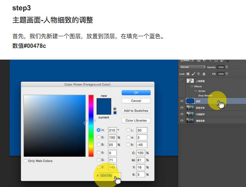The height and width of the screenshot is (187, 246).
Task: Select the H hue radio button
Action: point(98,130)
